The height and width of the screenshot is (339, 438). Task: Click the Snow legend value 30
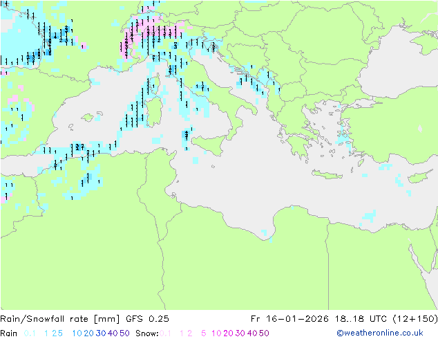[x=240, y=333]
